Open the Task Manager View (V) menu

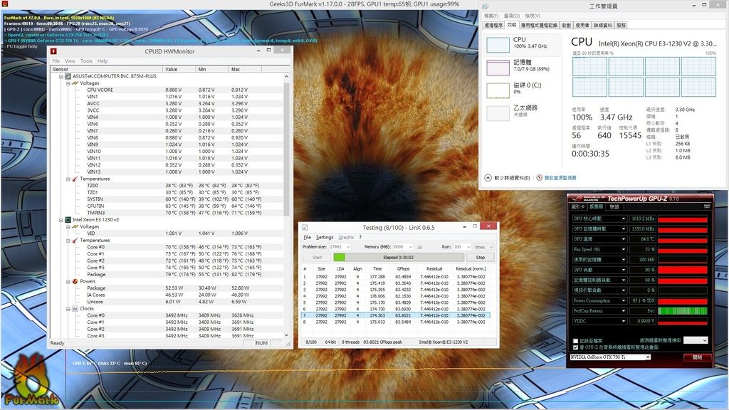[x=533, y=16]
